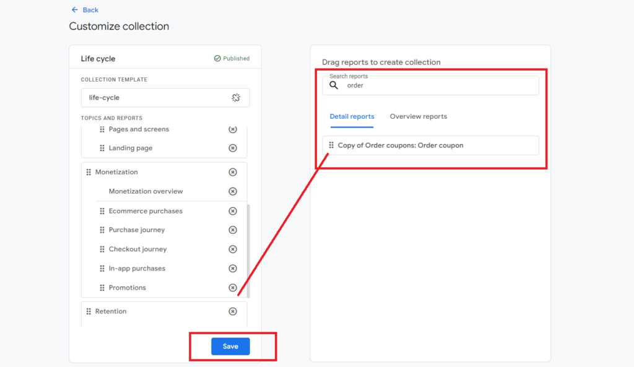Select the Checkout journey report item

(137, 249)
